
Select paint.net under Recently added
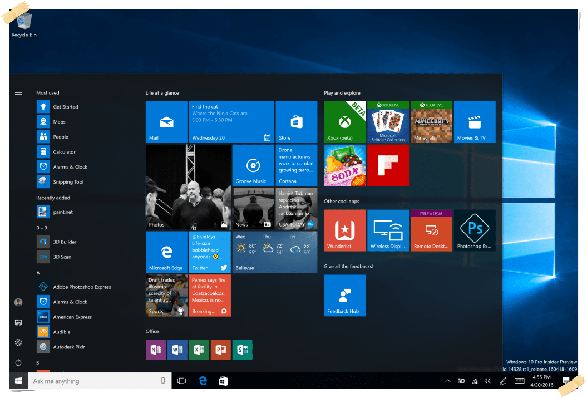tap(61, 212)
